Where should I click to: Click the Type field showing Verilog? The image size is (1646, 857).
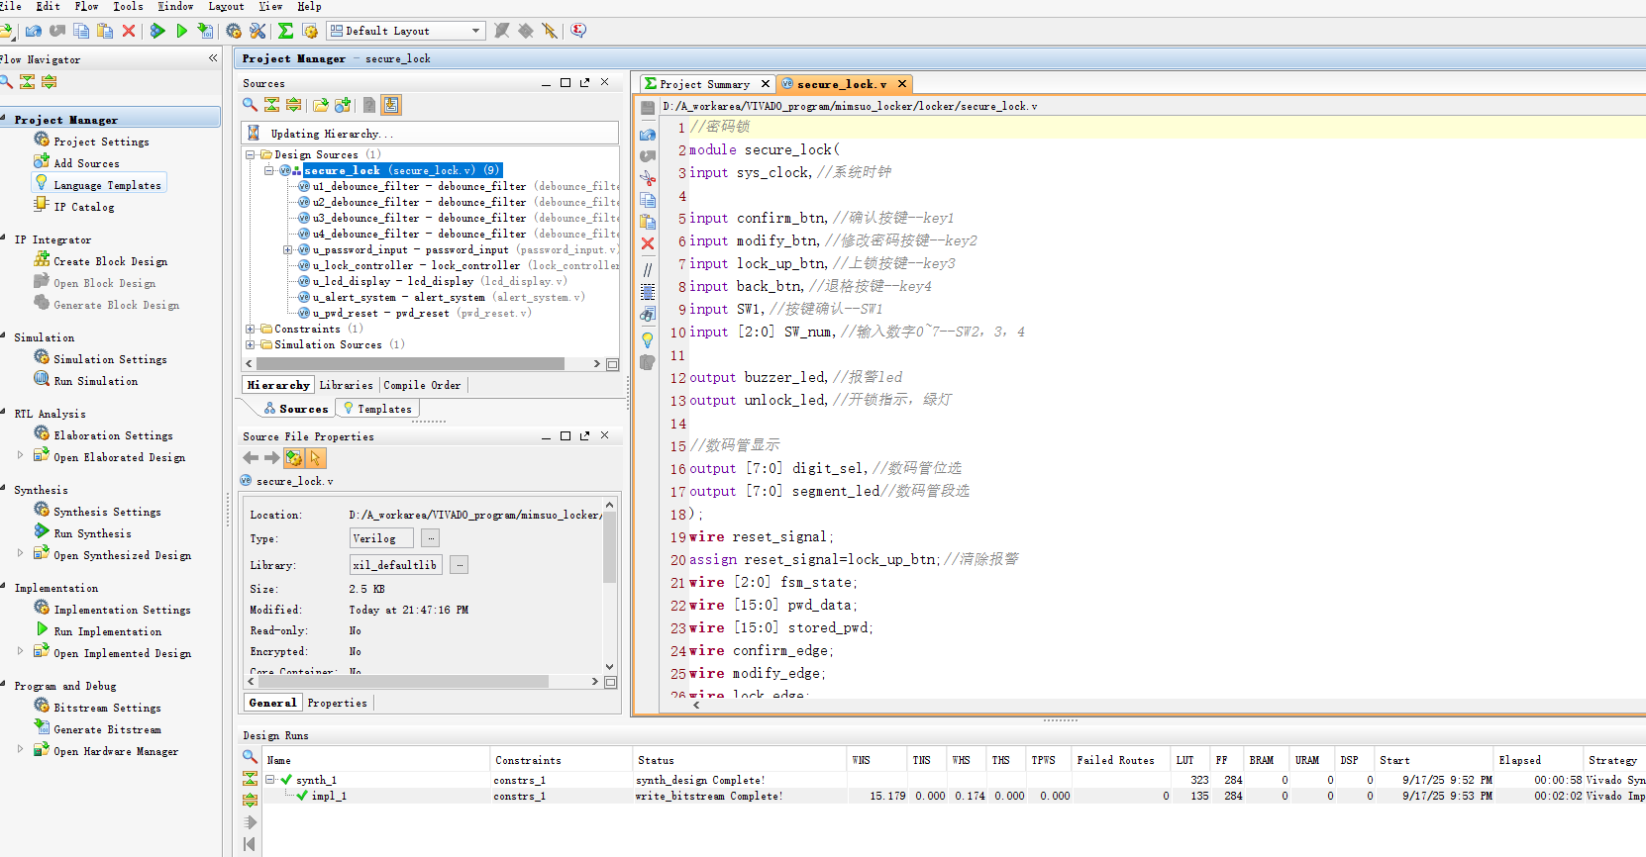381,538
